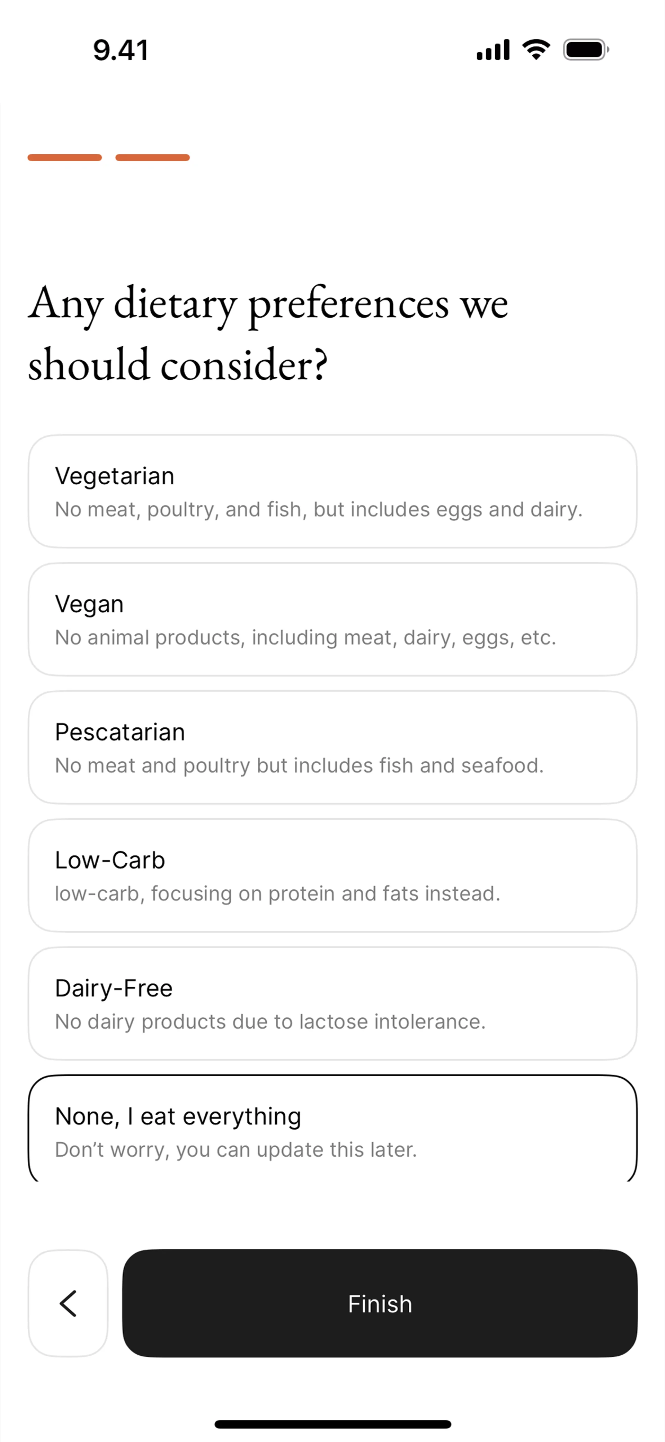This screenshot has width=665, height=1442.
Task: Tap "No animal products" description text
Action: tap(305, 638)
